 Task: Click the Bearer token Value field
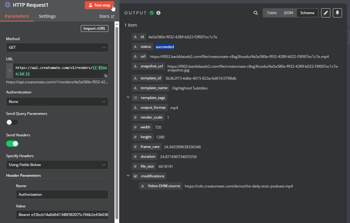62,214
